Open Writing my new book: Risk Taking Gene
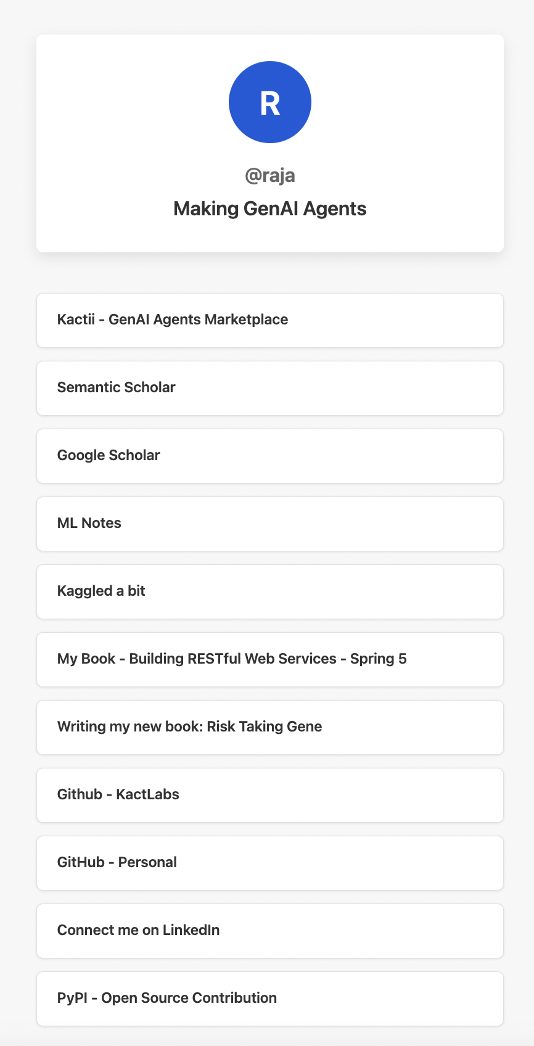Screen dimensions: 534x1046 [x=270, y=727]
